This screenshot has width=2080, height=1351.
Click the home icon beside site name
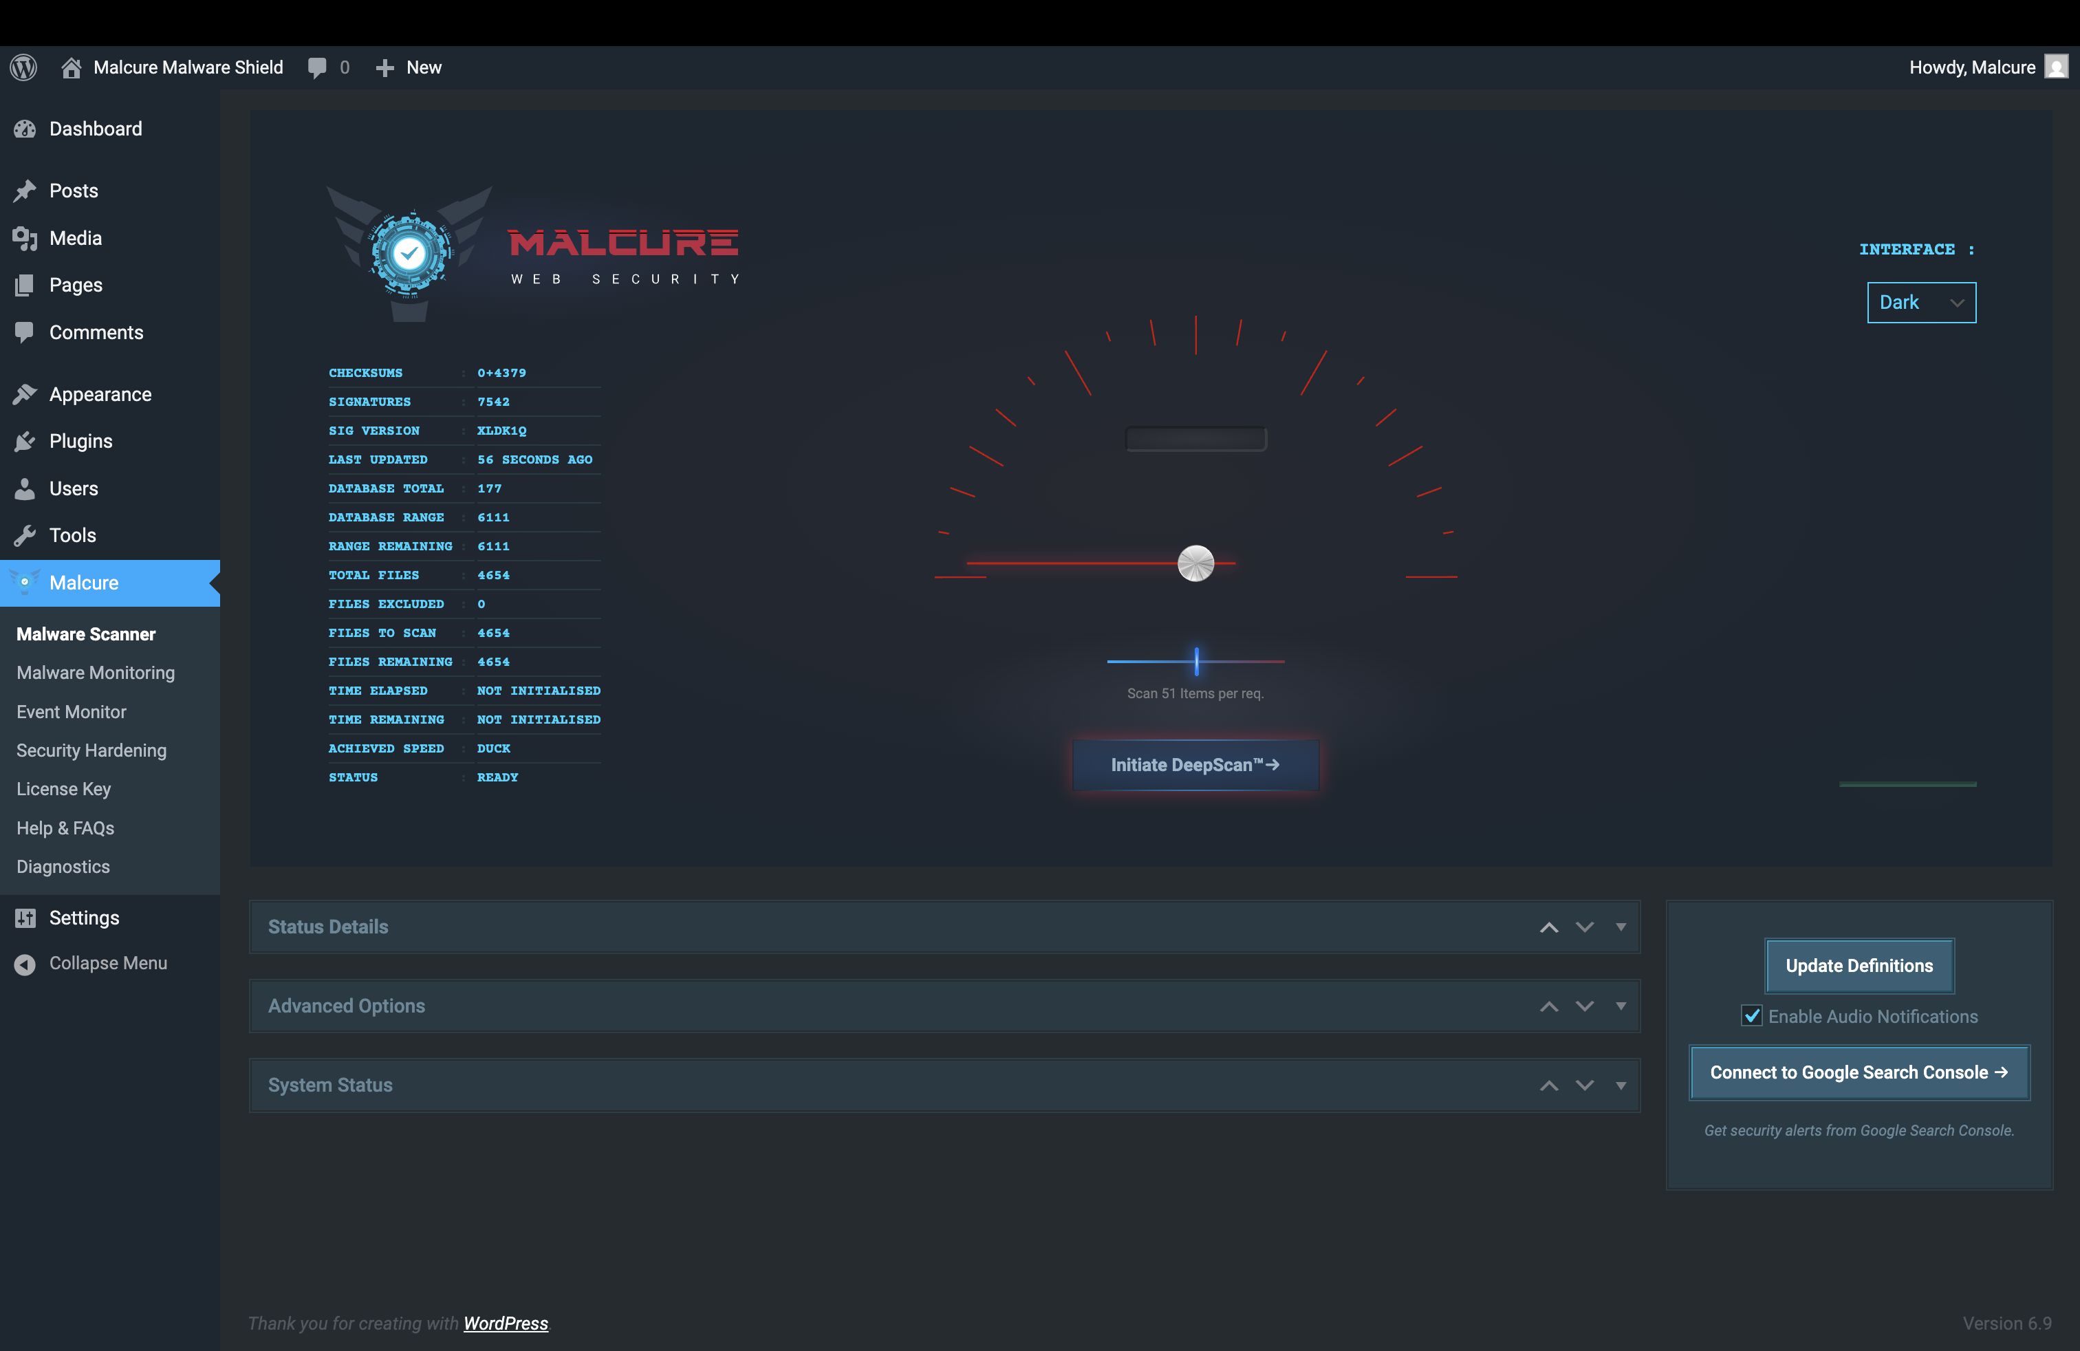click(x=72, y=67)
